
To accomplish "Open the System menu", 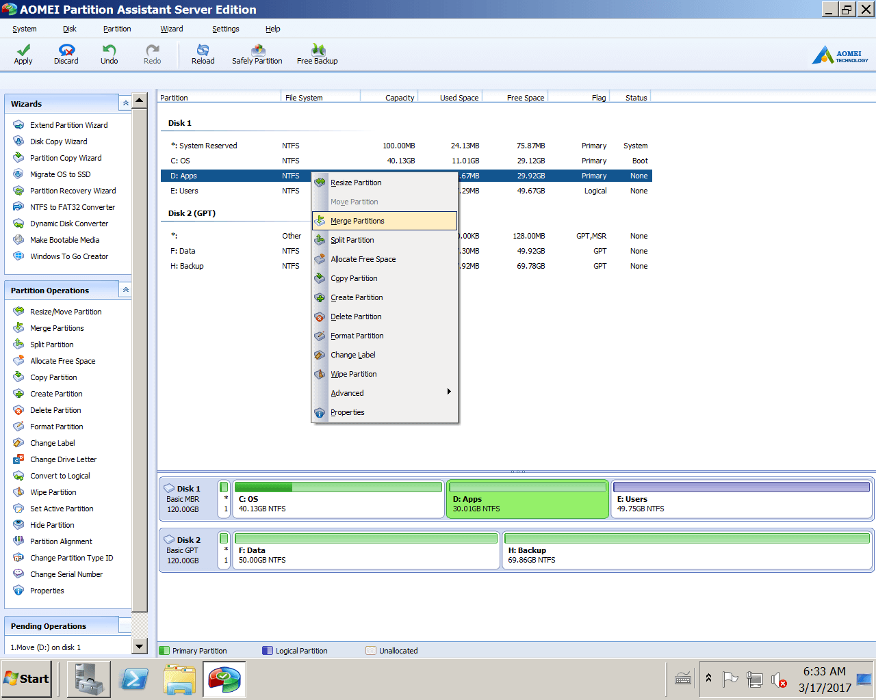I will [x=25, y=29].
